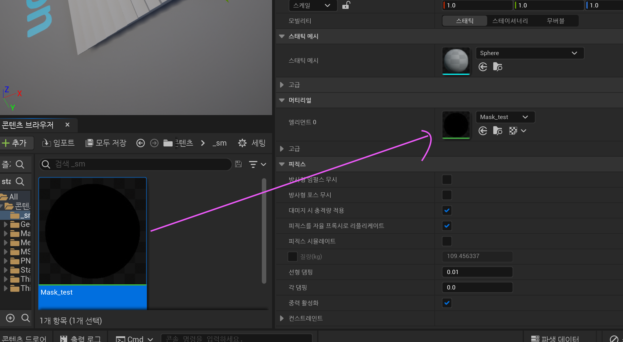Click the add collection plus icon
Screen dimensions: 623x342
(10, 318)
